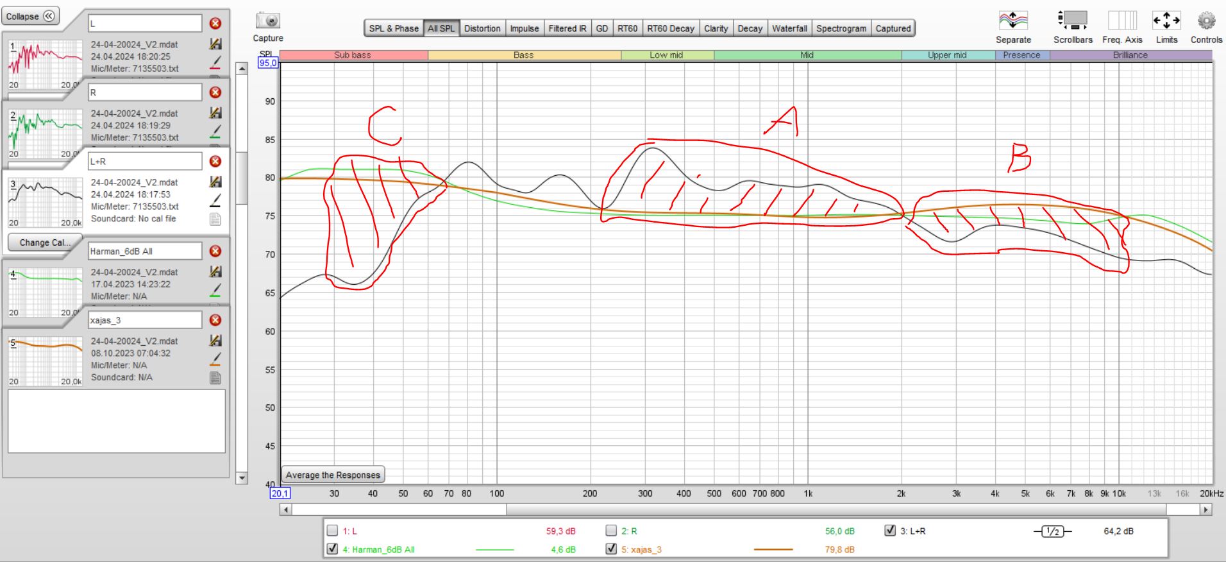Remove the L measurement with red X
Viewport: 1226px width, 562px height.
215,23
